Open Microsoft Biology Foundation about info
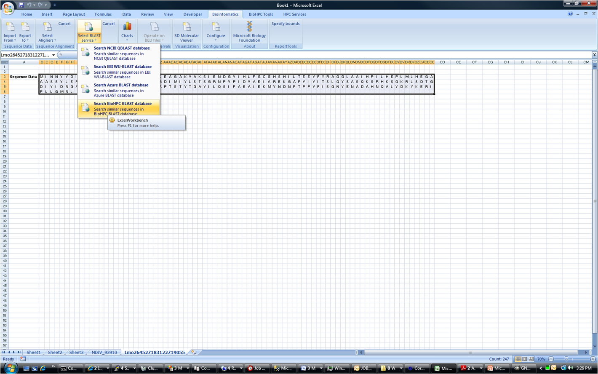This screenshot has width=598, height=374. coord(249,32)
